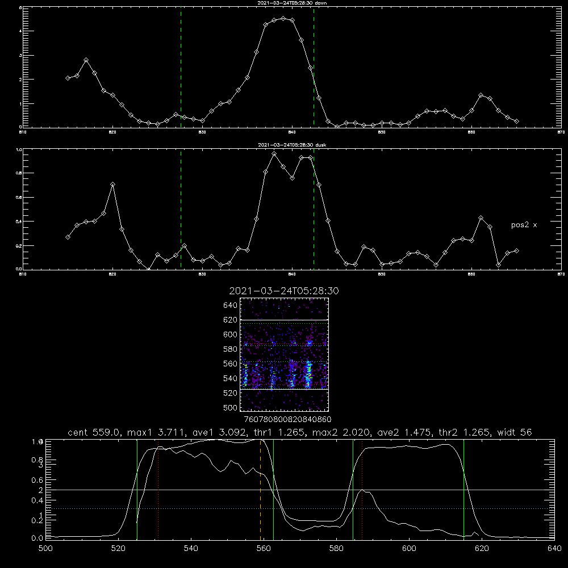The width and height of the screenshot is (568, 568).
Task: Click the green vertical line near 615
Action: (463, 490)
